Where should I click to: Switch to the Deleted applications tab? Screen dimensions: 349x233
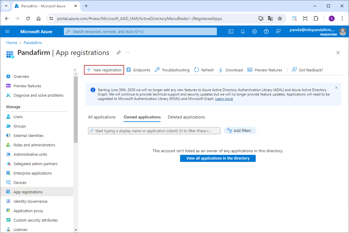[186, 117]
